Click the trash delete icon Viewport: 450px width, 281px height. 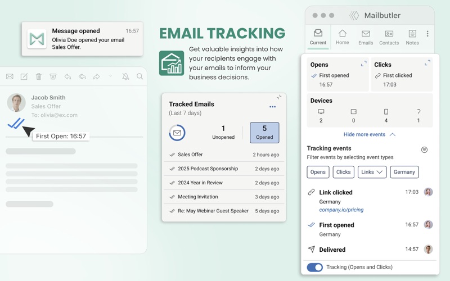pyautogui.click(x=39, y=76)
